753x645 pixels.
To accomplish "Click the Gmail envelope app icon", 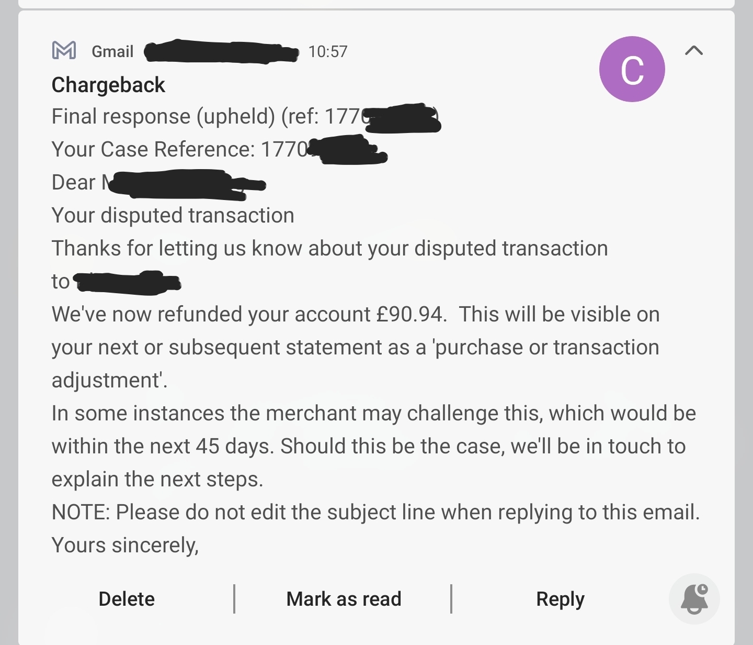I will (64, 50).
